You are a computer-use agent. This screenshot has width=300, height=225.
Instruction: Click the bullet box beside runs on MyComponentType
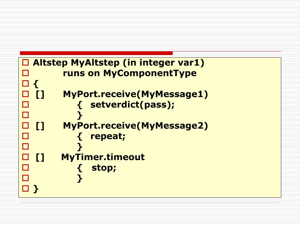pos(25,73)
